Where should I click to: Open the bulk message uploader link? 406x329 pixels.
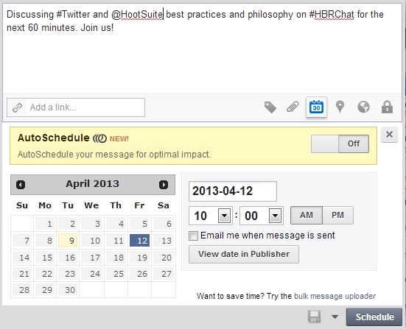tap(335, 296)
